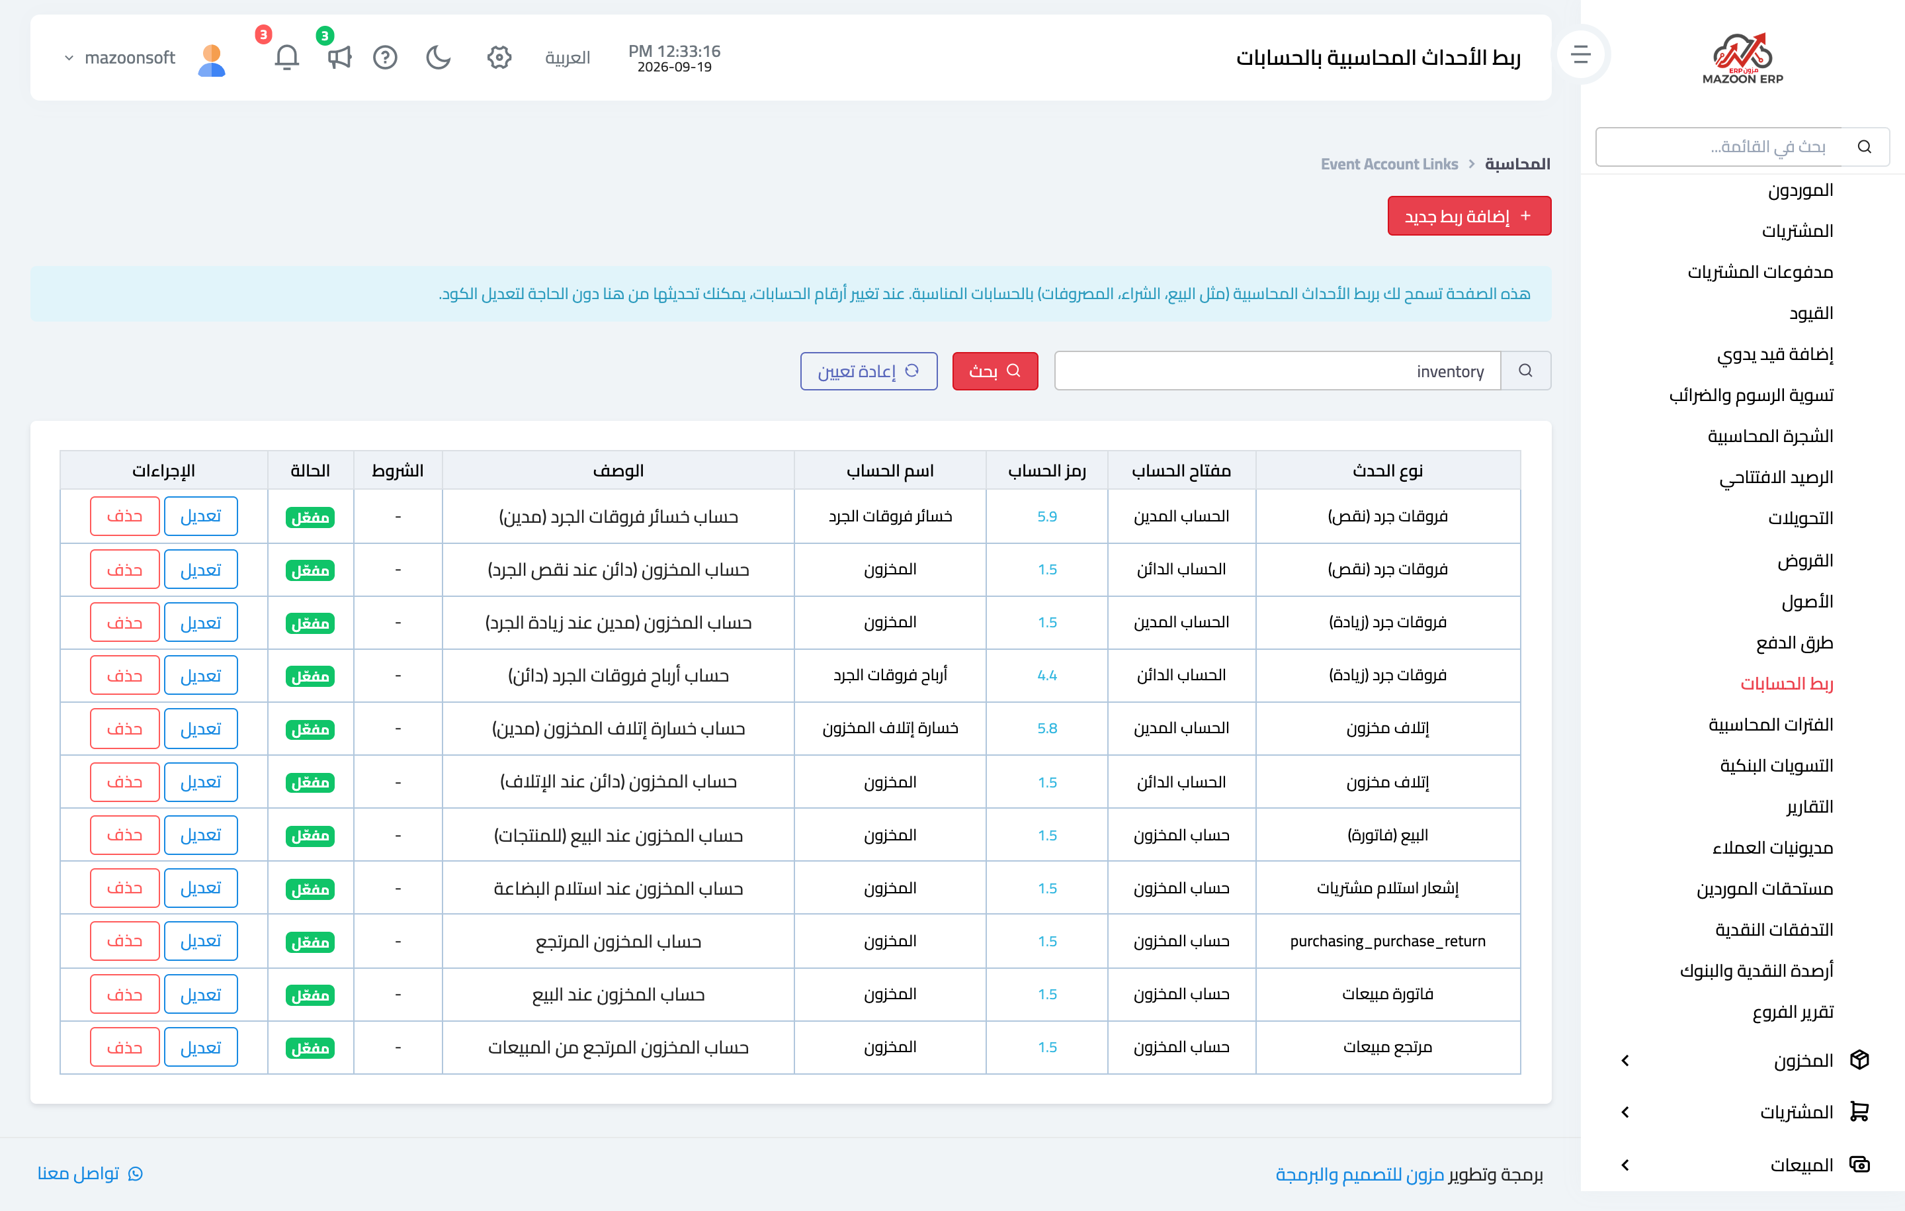Open الرصيد الافتتاحي menu item

1776,478
